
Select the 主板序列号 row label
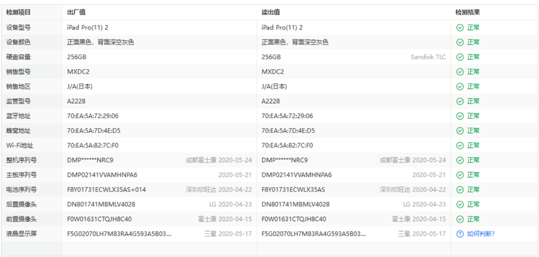(22, 175)
